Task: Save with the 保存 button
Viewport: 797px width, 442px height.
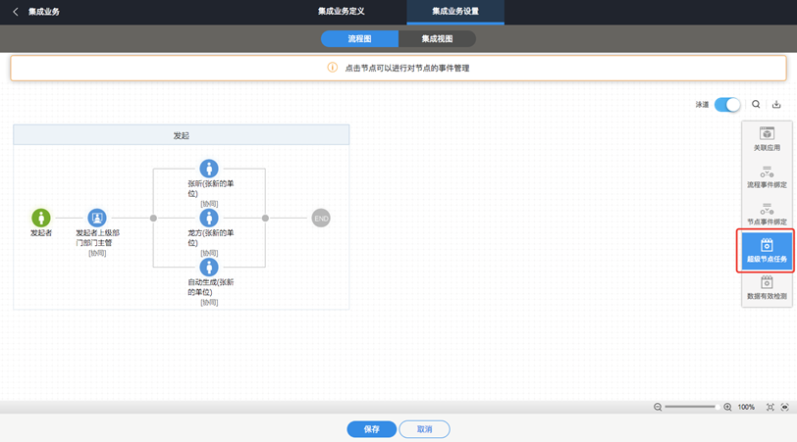Action: (x=372, y=429)
